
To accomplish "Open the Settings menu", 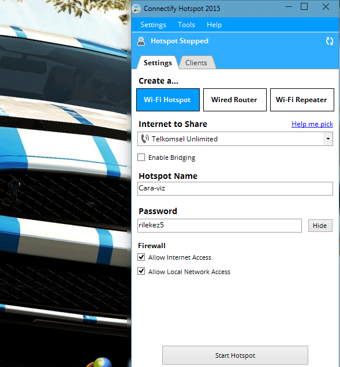I will [153, 25].
